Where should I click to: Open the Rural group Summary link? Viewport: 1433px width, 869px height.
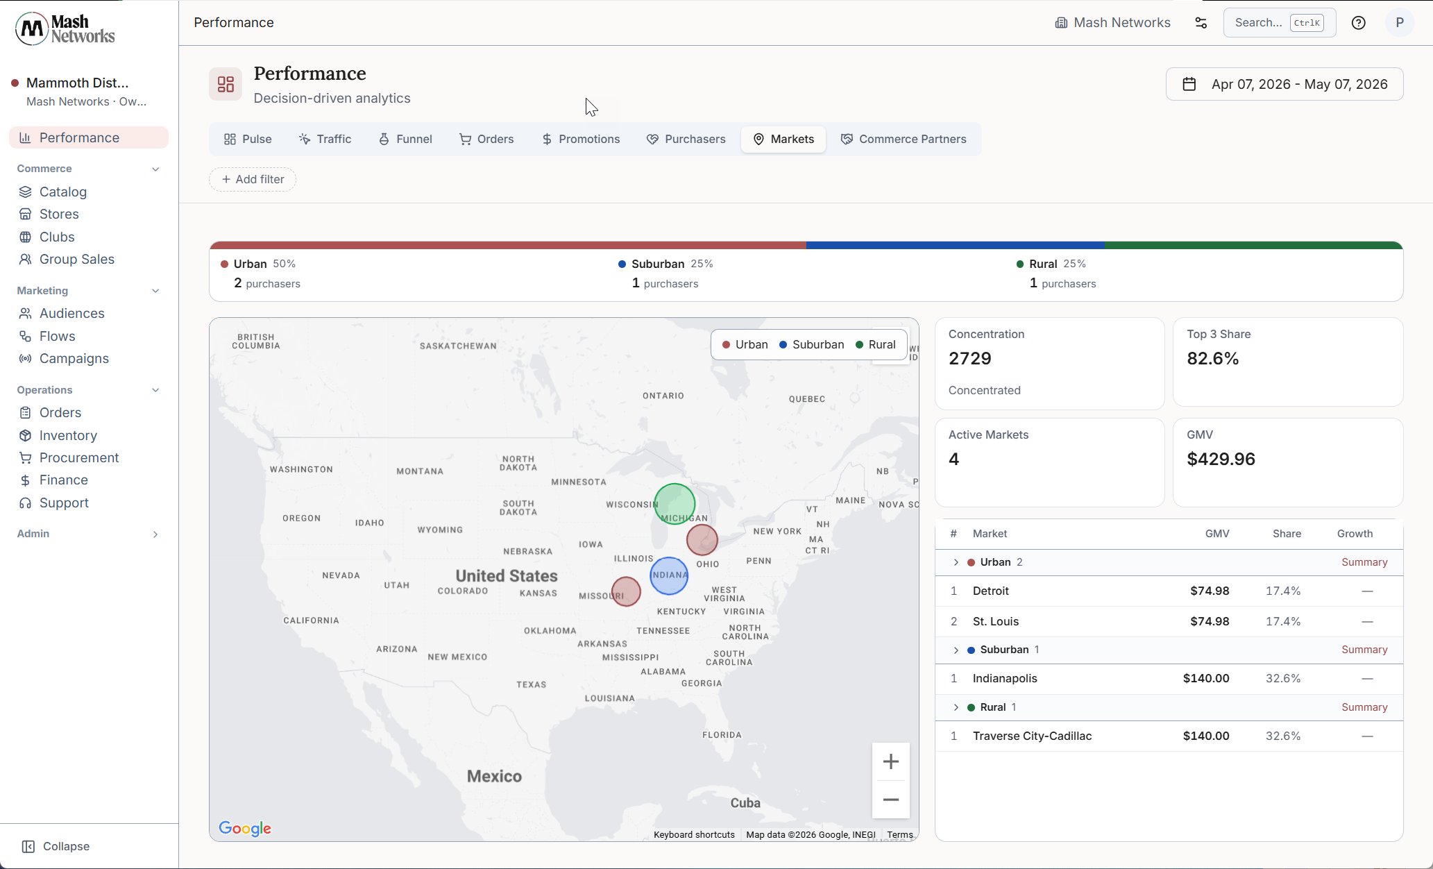(1364, 707)
